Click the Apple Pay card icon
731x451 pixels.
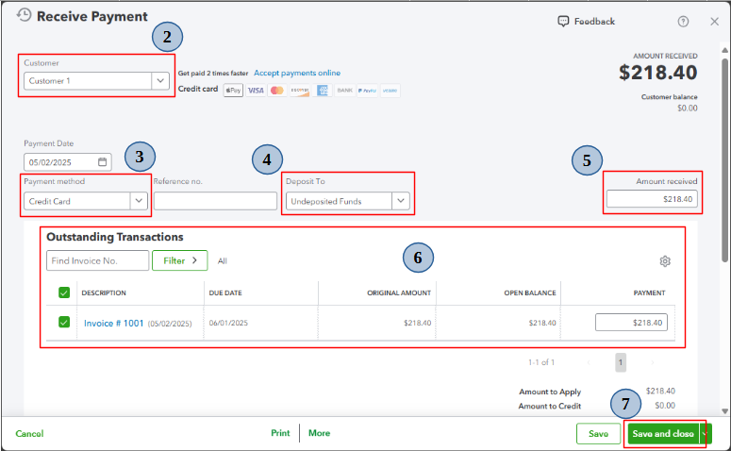[233, 90]
